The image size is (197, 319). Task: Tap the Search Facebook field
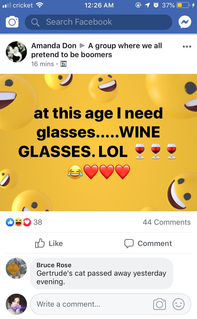(x=98, y=22)
